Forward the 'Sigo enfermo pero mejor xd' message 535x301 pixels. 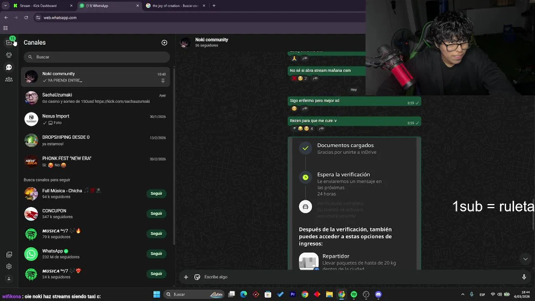tap(305, 109)
